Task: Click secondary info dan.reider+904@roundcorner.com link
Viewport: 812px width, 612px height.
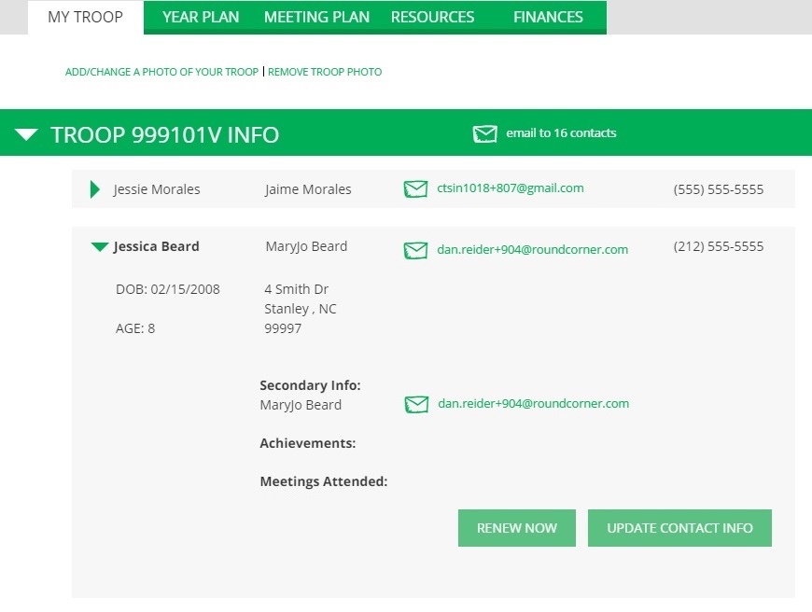Action: 533,403
